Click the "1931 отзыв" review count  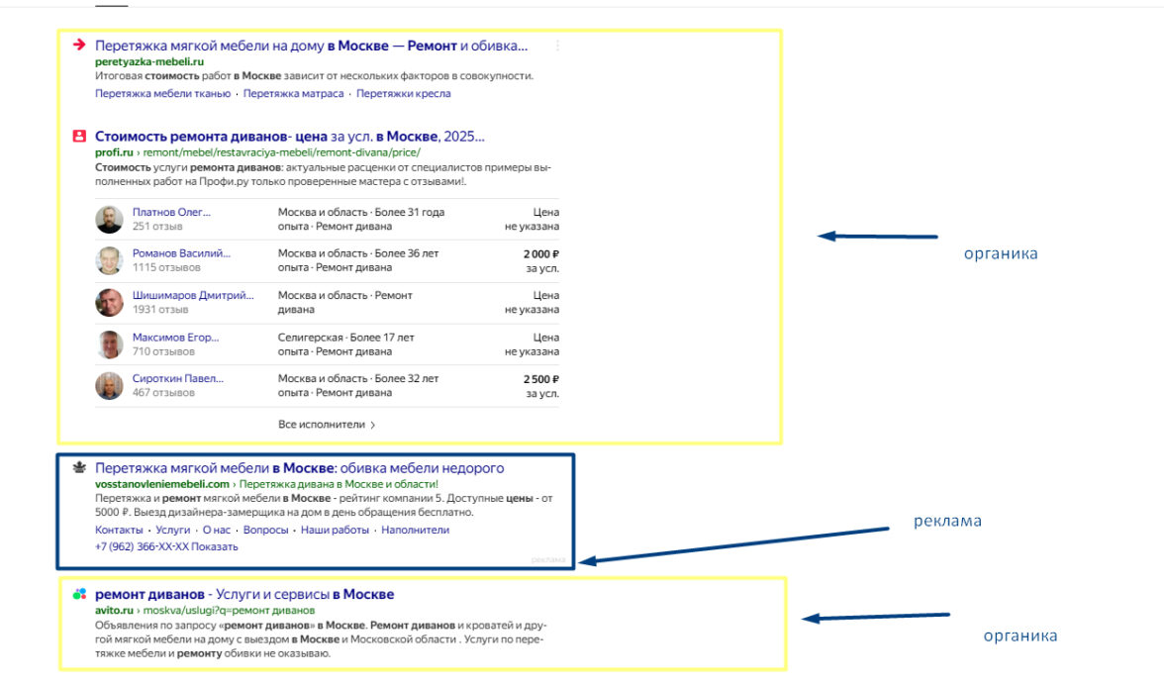(x=160, y=310)
